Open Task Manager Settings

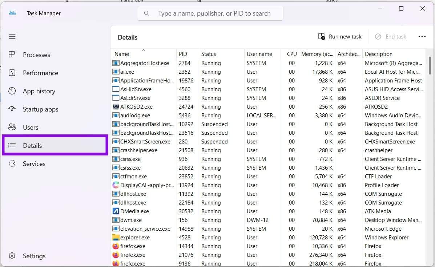[55, 256]
